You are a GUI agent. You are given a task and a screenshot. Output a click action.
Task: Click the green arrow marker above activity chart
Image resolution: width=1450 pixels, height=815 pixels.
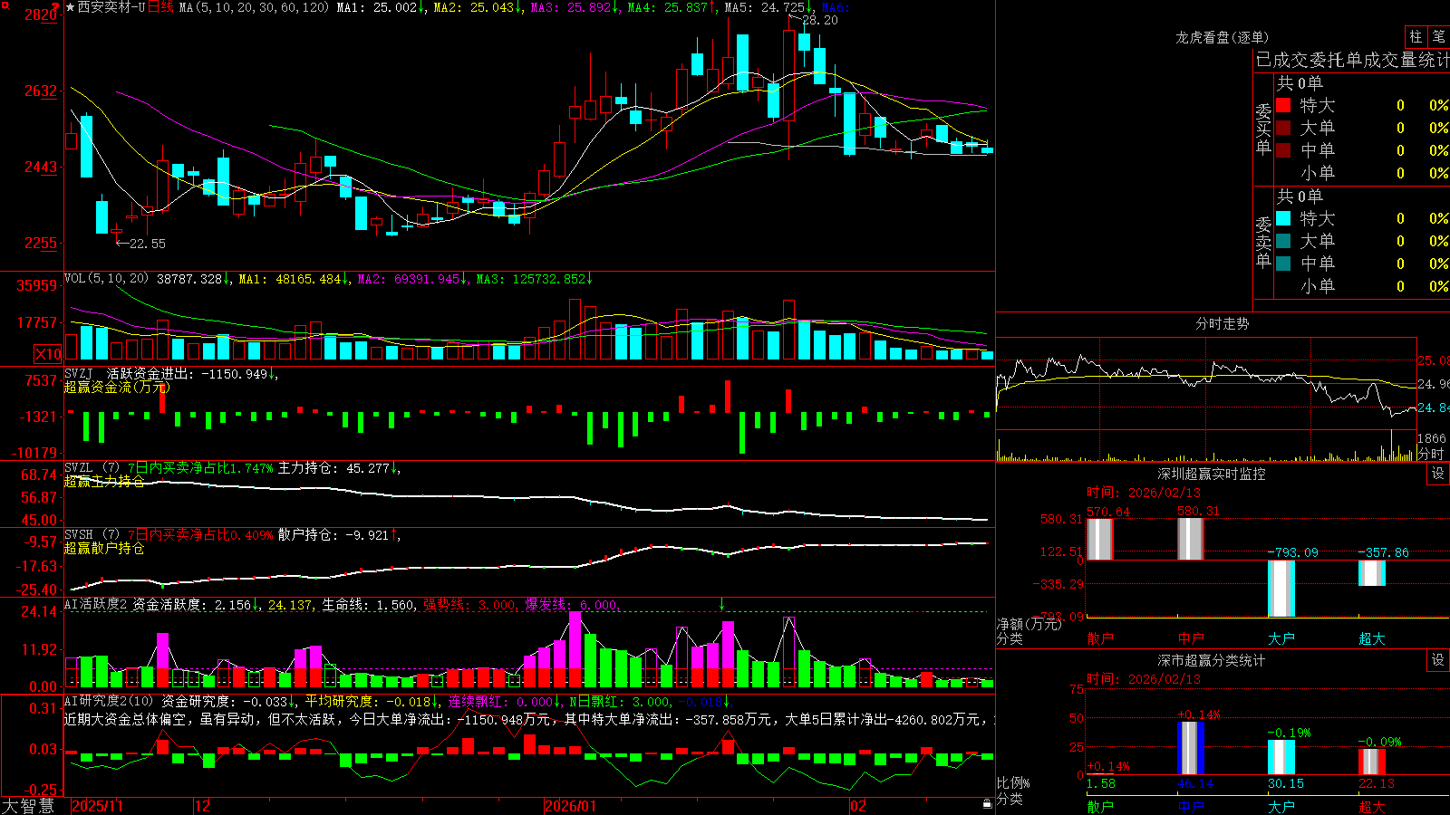coord(722,603)
